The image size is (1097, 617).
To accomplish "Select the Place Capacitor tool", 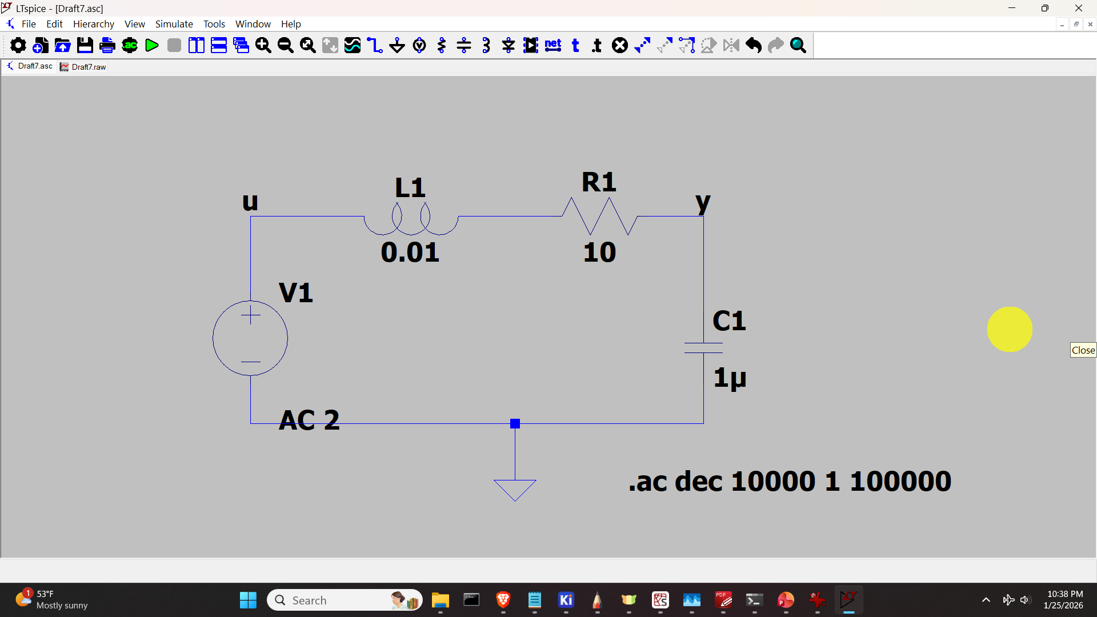I will [x=464, y=46].
